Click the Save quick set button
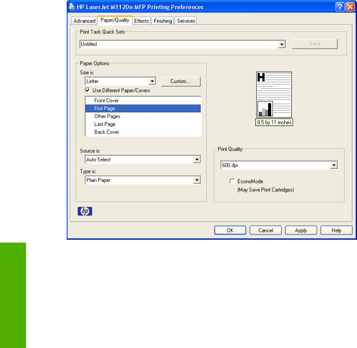The image size is (357, 348). pos(314,44)
